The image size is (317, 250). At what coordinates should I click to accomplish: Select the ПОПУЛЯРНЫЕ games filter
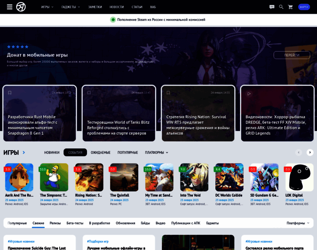[x=128, y=152]
